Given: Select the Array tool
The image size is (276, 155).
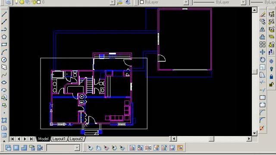Looking at the screenshot, I should pyautogui.click(x=263, y=44).
